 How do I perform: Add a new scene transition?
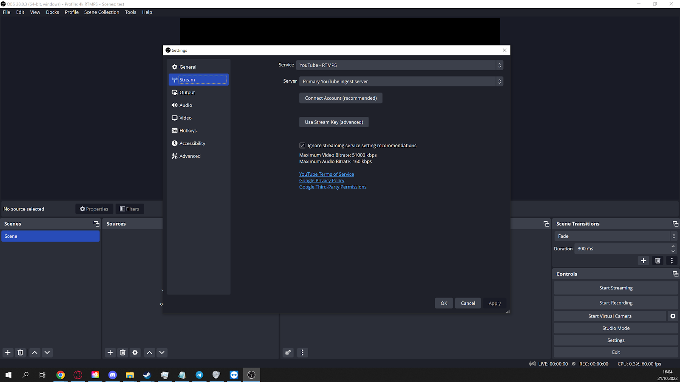(643, 261)
